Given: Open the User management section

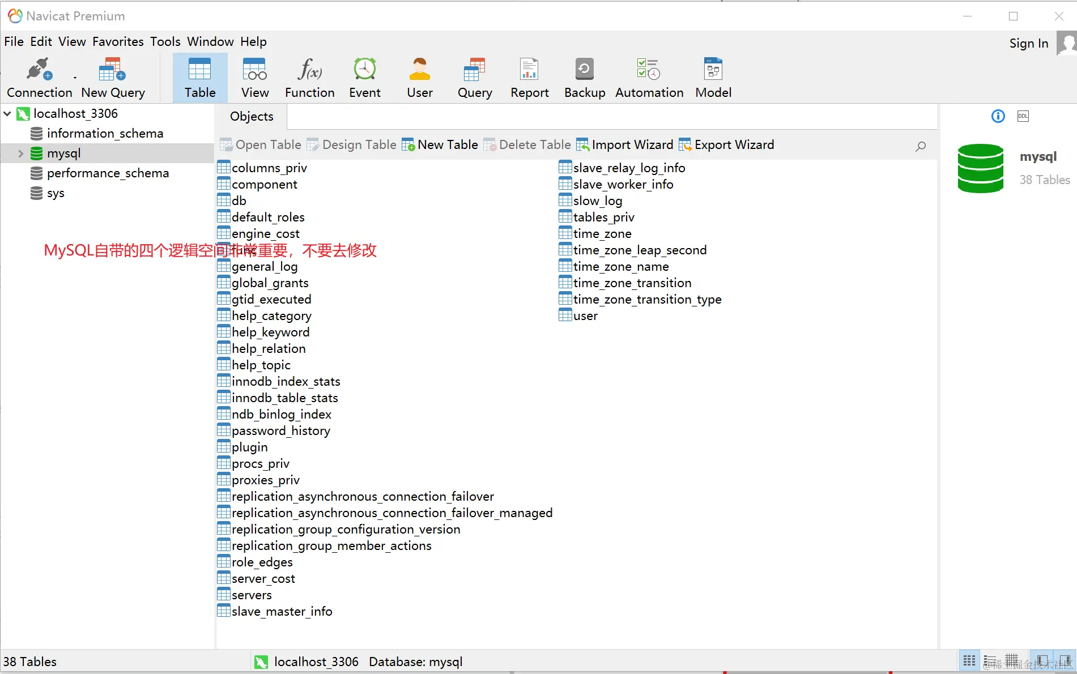Looking at the screenshot, I should [x=420, y=78].
